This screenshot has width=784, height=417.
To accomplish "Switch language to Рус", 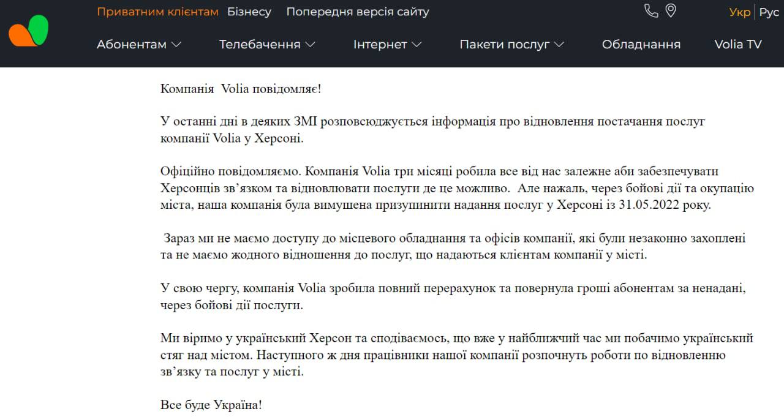I will tap(769, 12).
